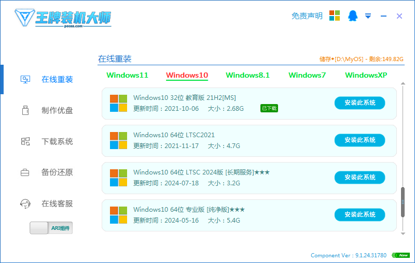Click Windows logo of 64位 专业版 entry
This screenshot has height=263, width=415.
tap(119, 215)
